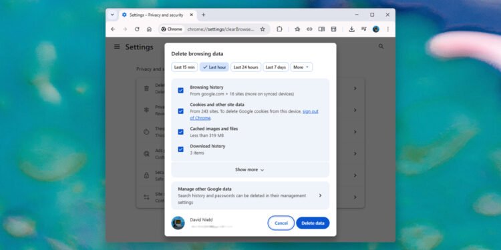The height and width of the screenshot is (250, 501).
Task: Close the Settings tab
Action: (x=192, y=15)
